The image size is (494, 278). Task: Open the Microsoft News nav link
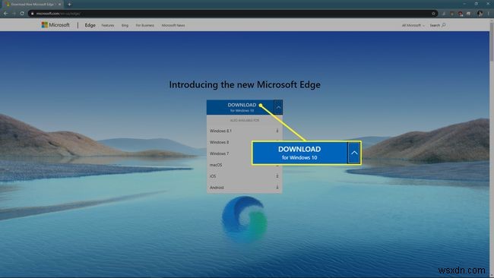[173, 25]
